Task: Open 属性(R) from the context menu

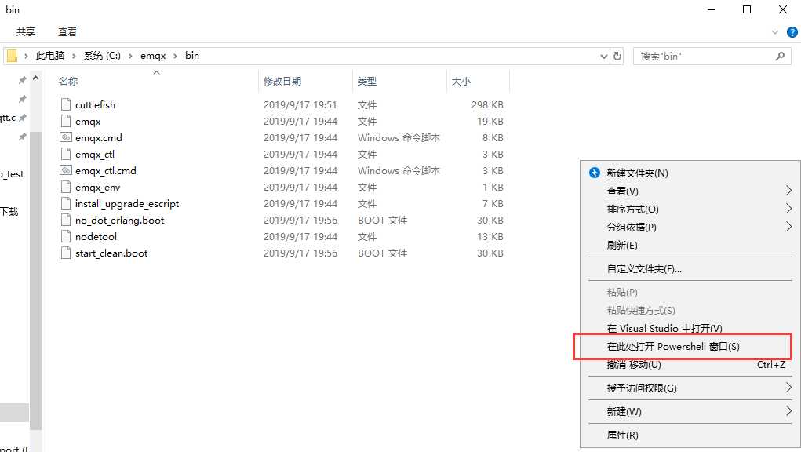Action: coord(622,436)
